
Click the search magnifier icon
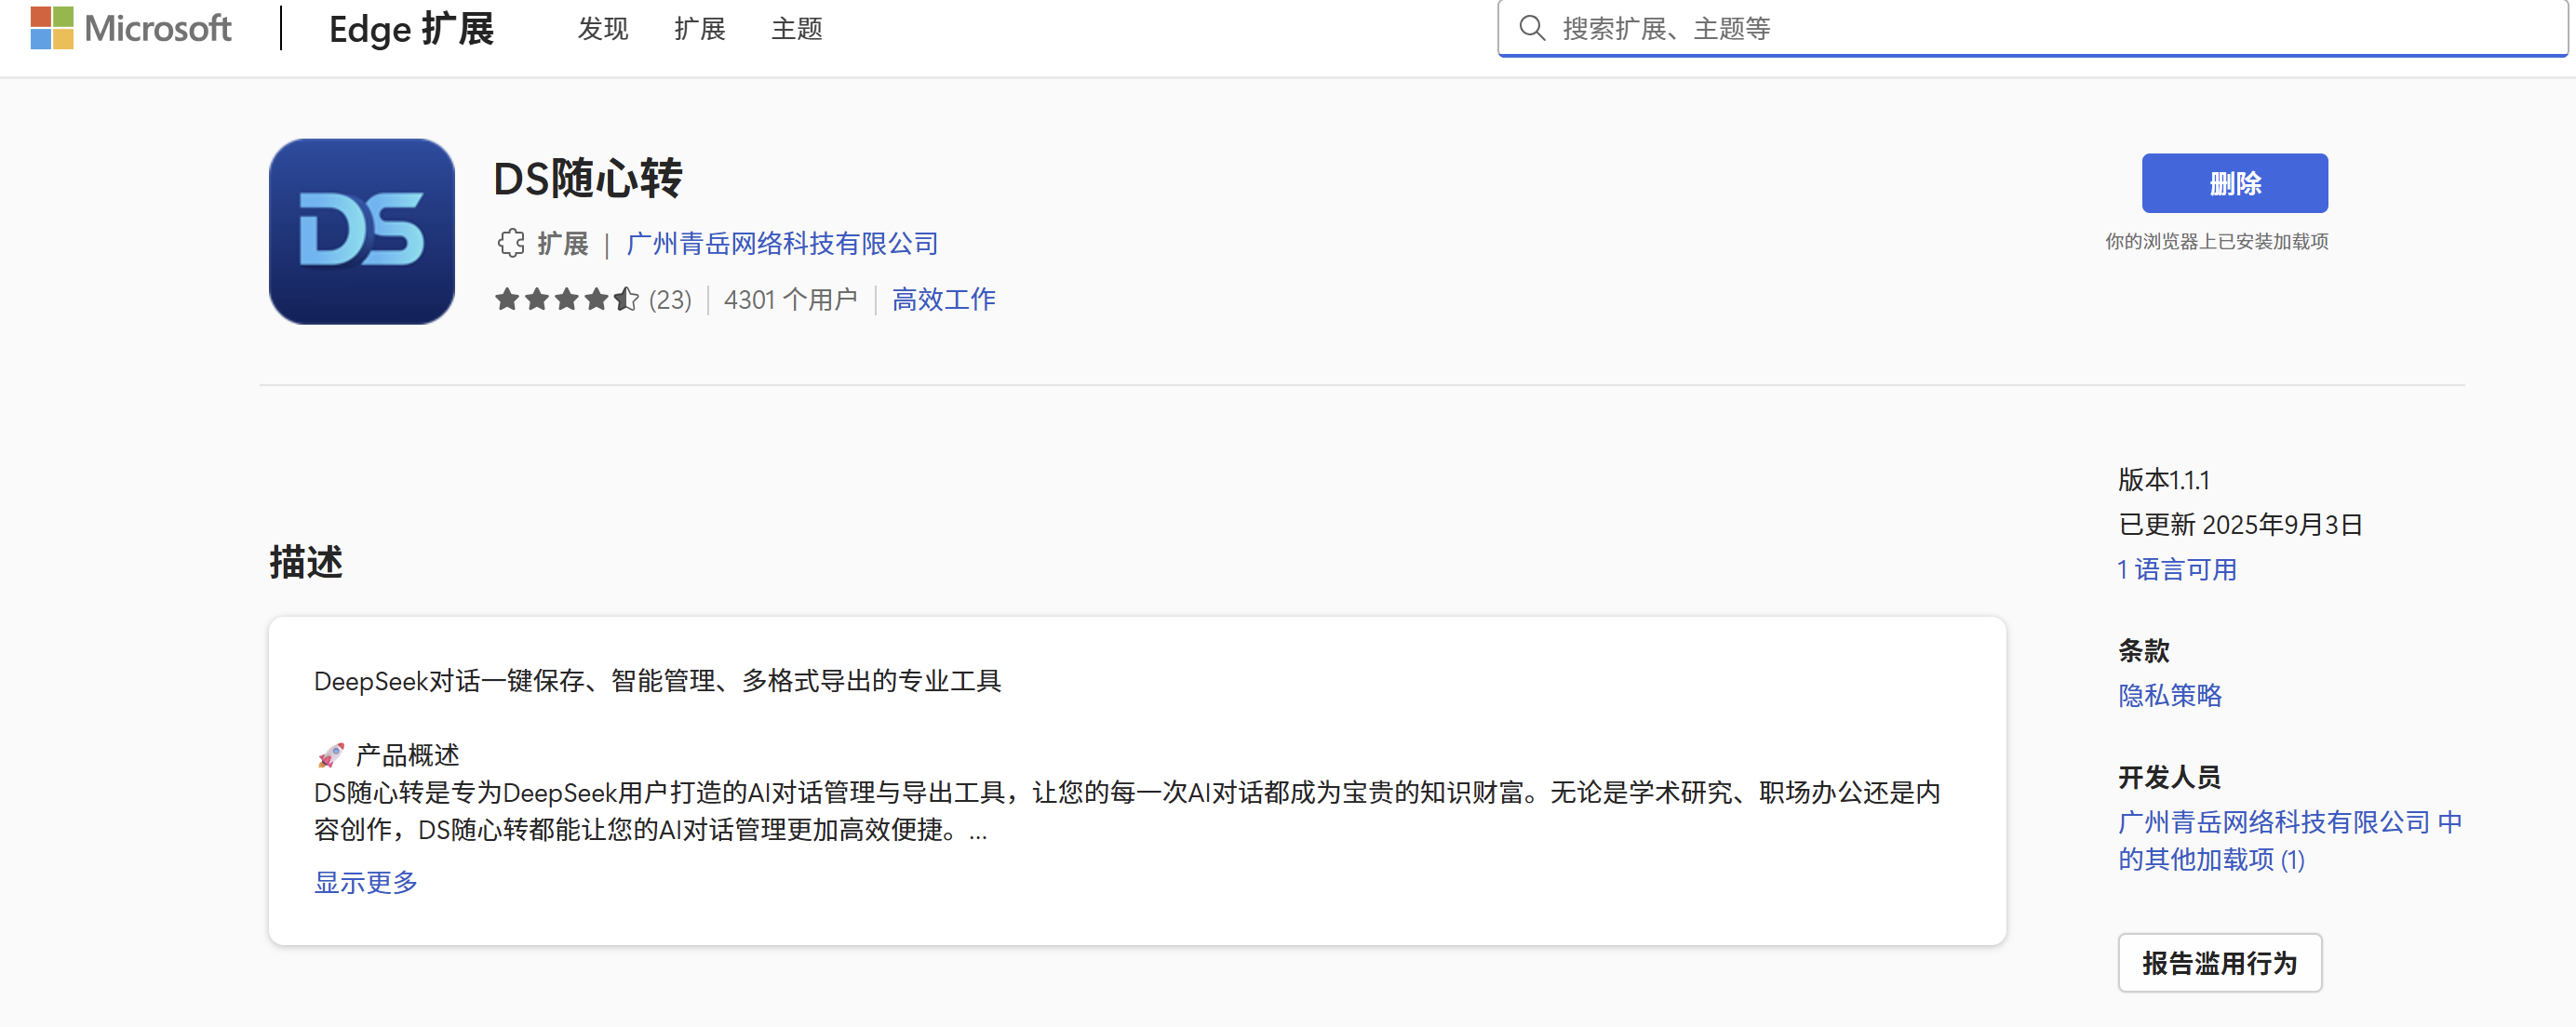tap(1531, 28)
